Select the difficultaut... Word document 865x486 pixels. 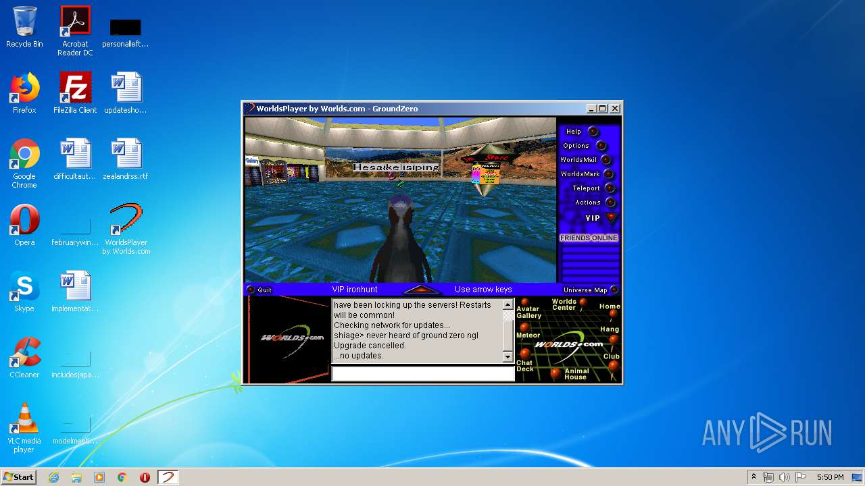click(x=75, y=159)
